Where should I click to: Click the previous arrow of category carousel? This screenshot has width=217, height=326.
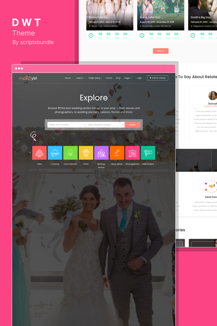click(x=30, y=153)
